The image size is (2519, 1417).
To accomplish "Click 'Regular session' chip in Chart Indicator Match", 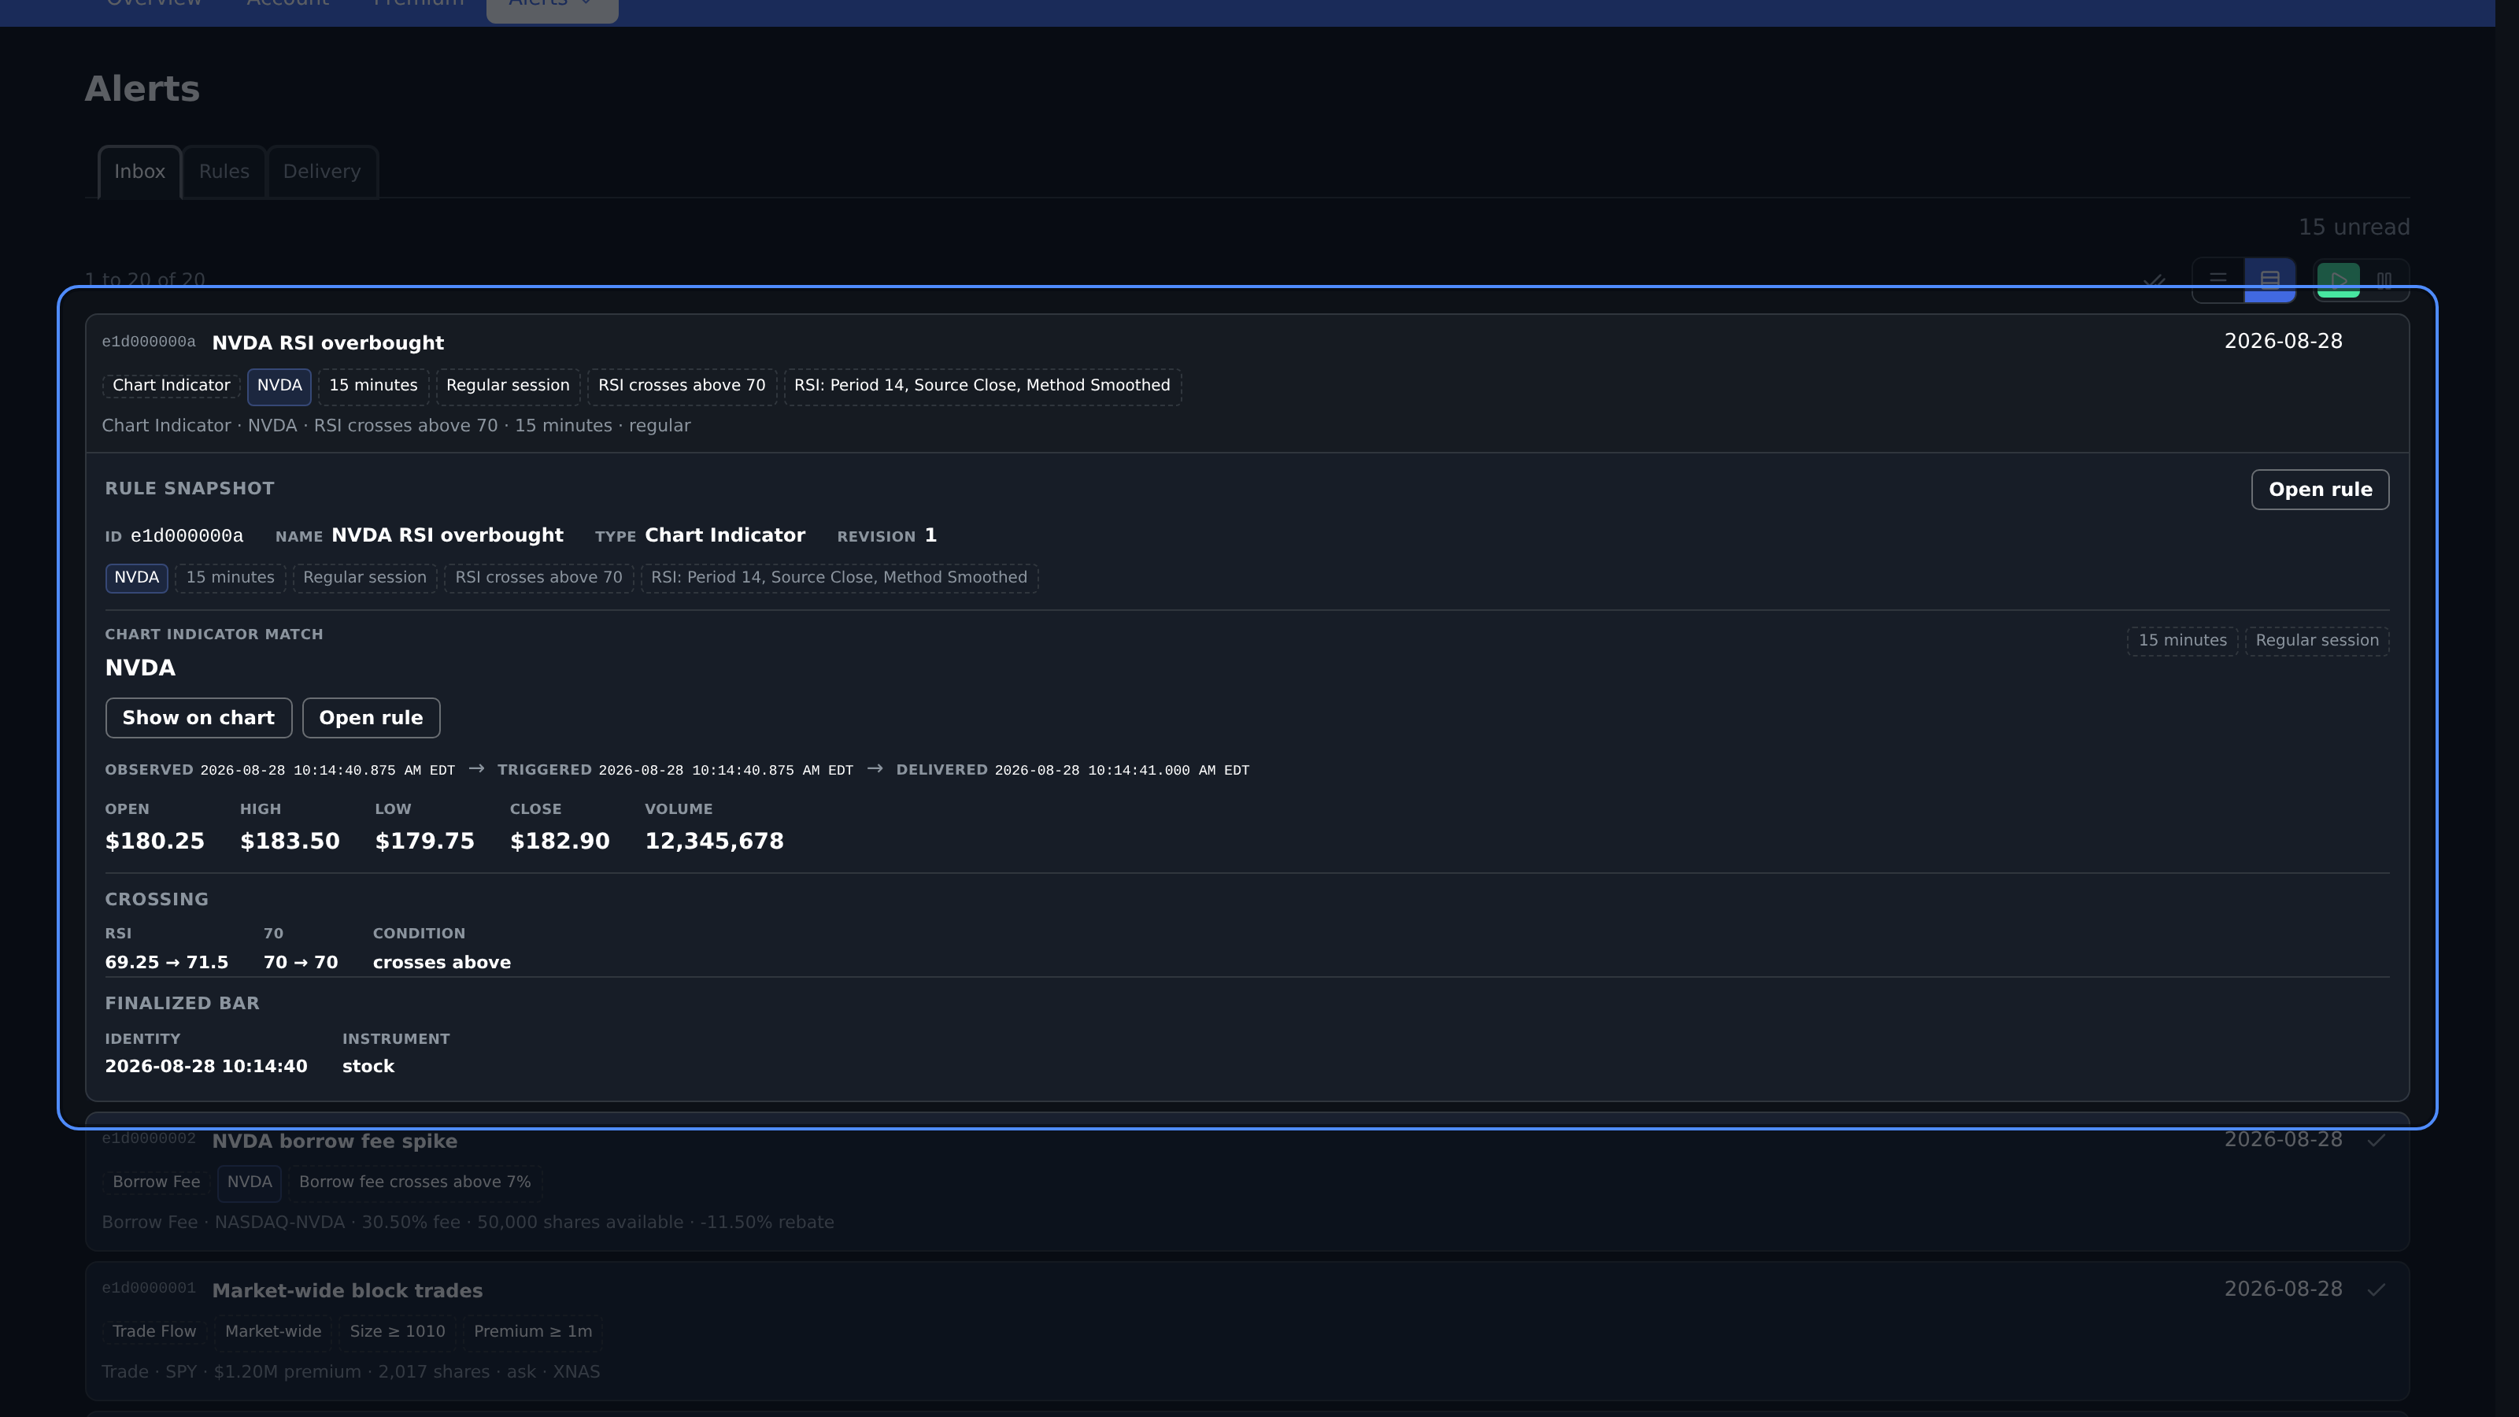I will pos(2317,642).
